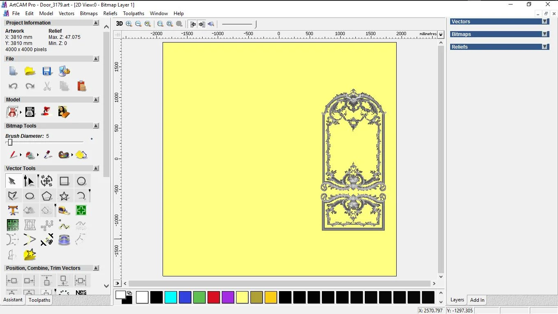
Task: Click the Save floppy disk icon
Action: (x=47, y=71)
